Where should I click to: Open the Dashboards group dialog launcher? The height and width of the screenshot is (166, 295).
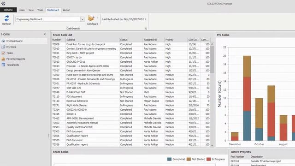click(146, 29)
